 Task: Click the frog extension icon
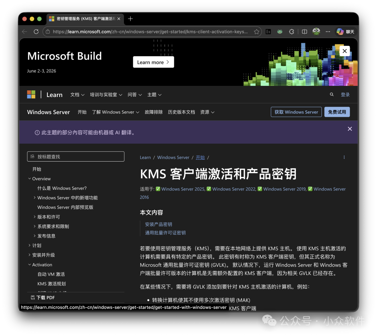pos(280,31)
